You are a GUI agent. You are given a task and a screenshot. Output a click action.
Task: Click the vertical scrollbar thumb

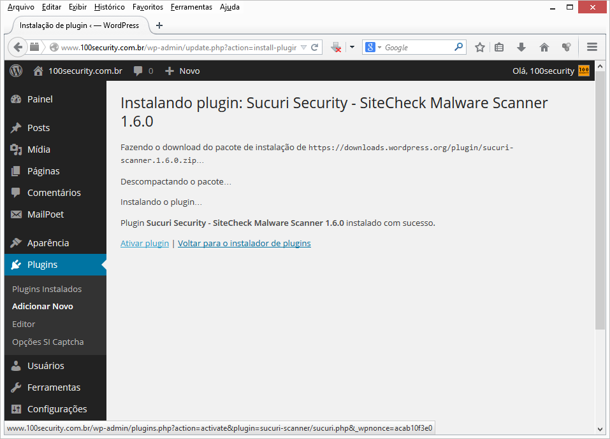point(600,200)
